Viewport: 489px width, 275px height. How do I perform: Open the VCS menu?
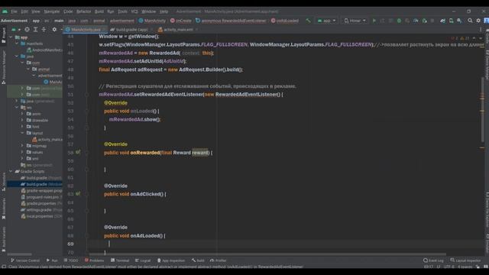tap(134, 11)
